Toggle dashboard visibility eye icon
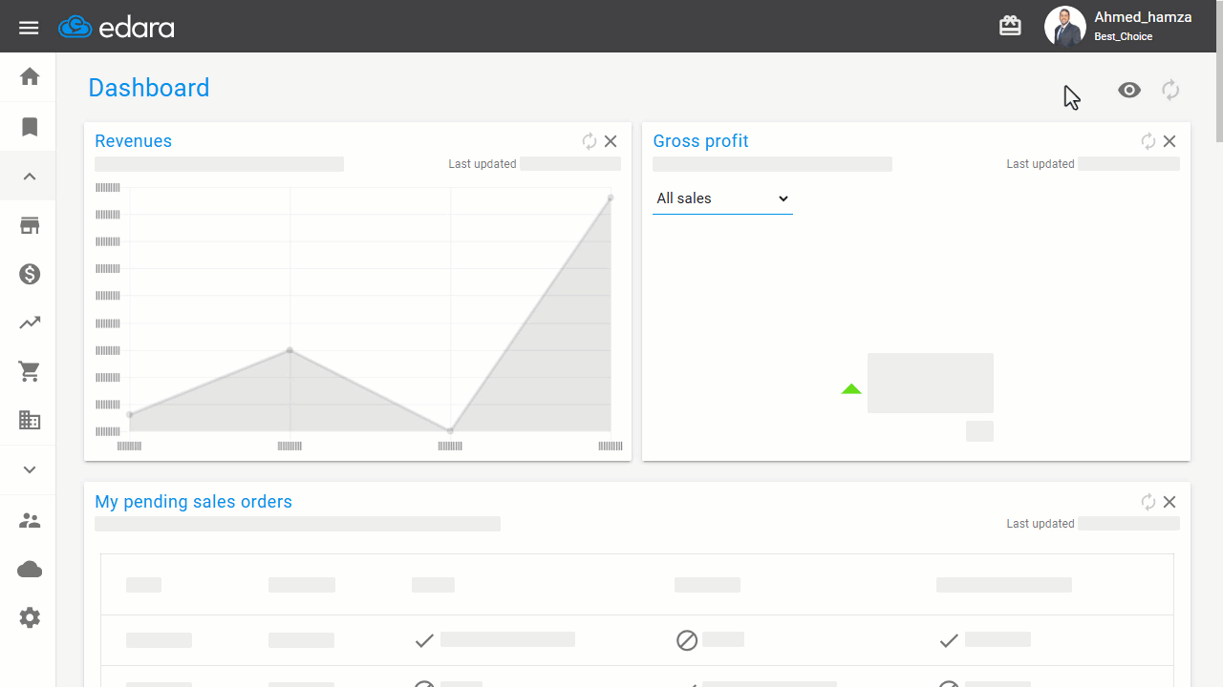1223x687 pixels. (1129, 91)
